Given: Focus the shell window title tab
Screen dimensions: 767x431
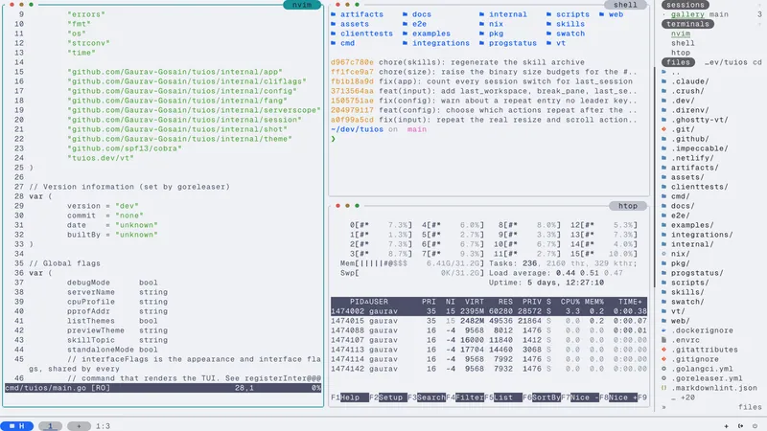Looking at the screenshot, I should pyautogui.click(x=625, y=5).
